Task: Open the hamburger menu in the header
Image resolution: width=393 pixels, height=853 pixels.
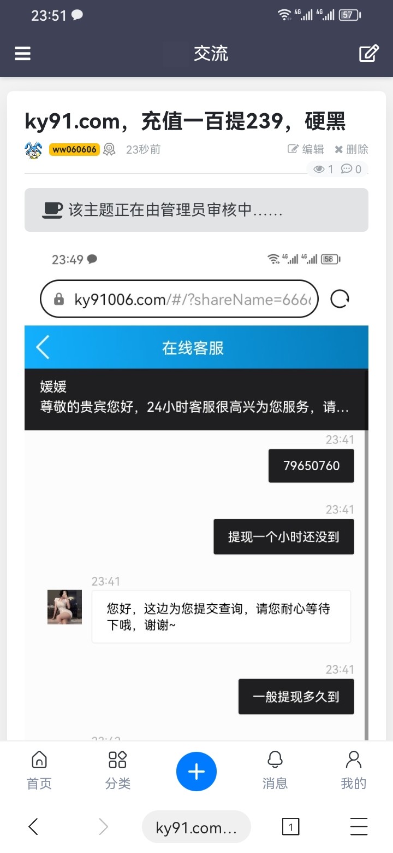Action: [x=22, y=54]
